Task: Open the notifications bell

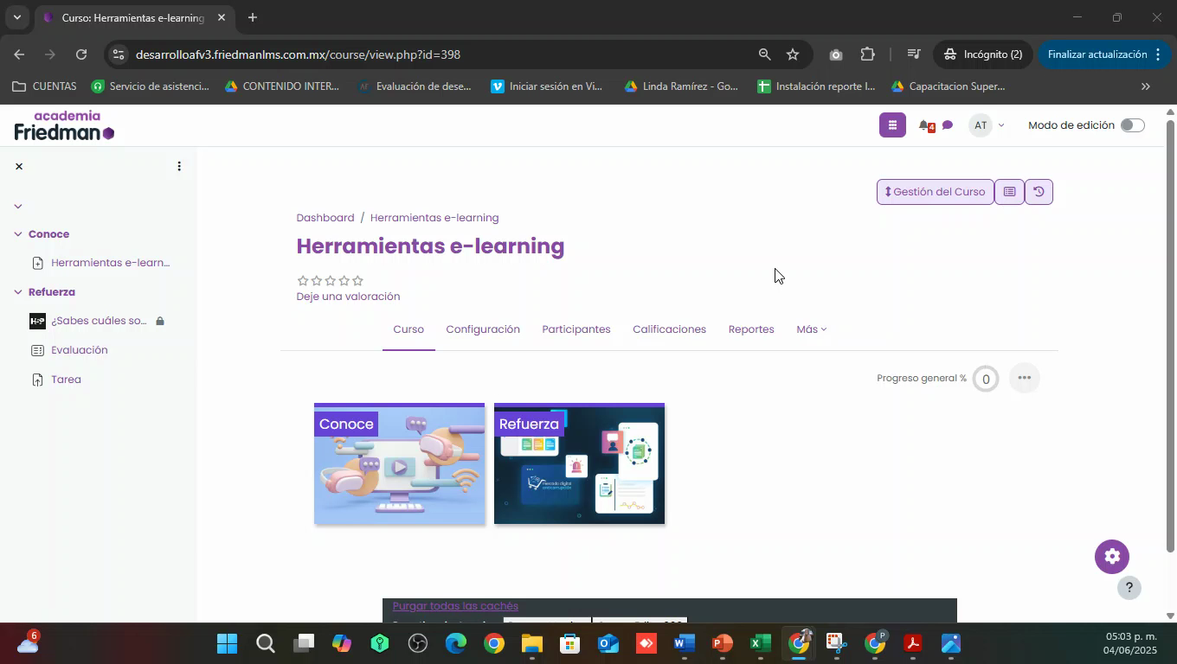Action: [x=925, y=126]
